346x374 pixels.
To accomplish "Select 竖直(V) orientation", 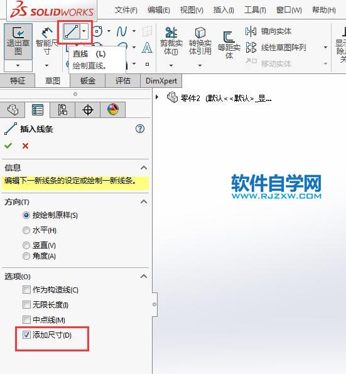I will tap(26, 245).
